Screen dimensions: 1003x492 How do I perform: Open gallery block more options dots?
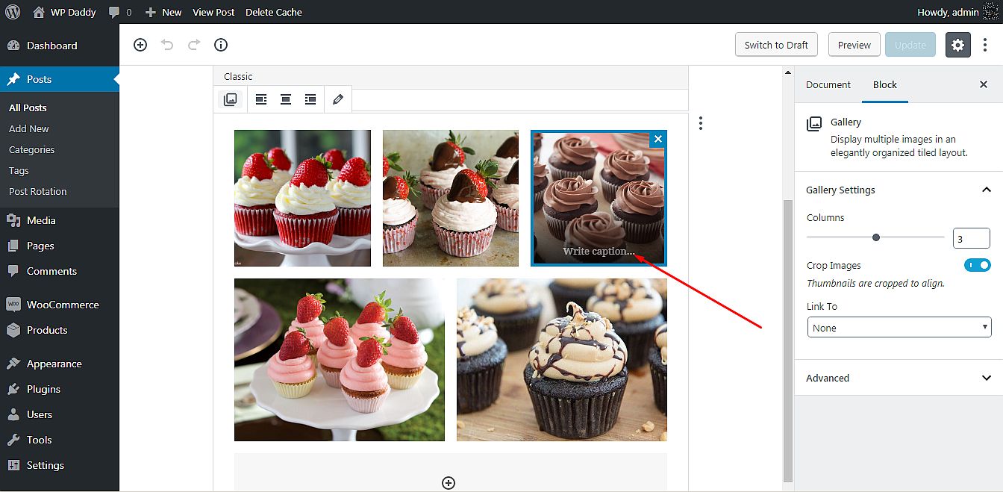click(700, 123)
